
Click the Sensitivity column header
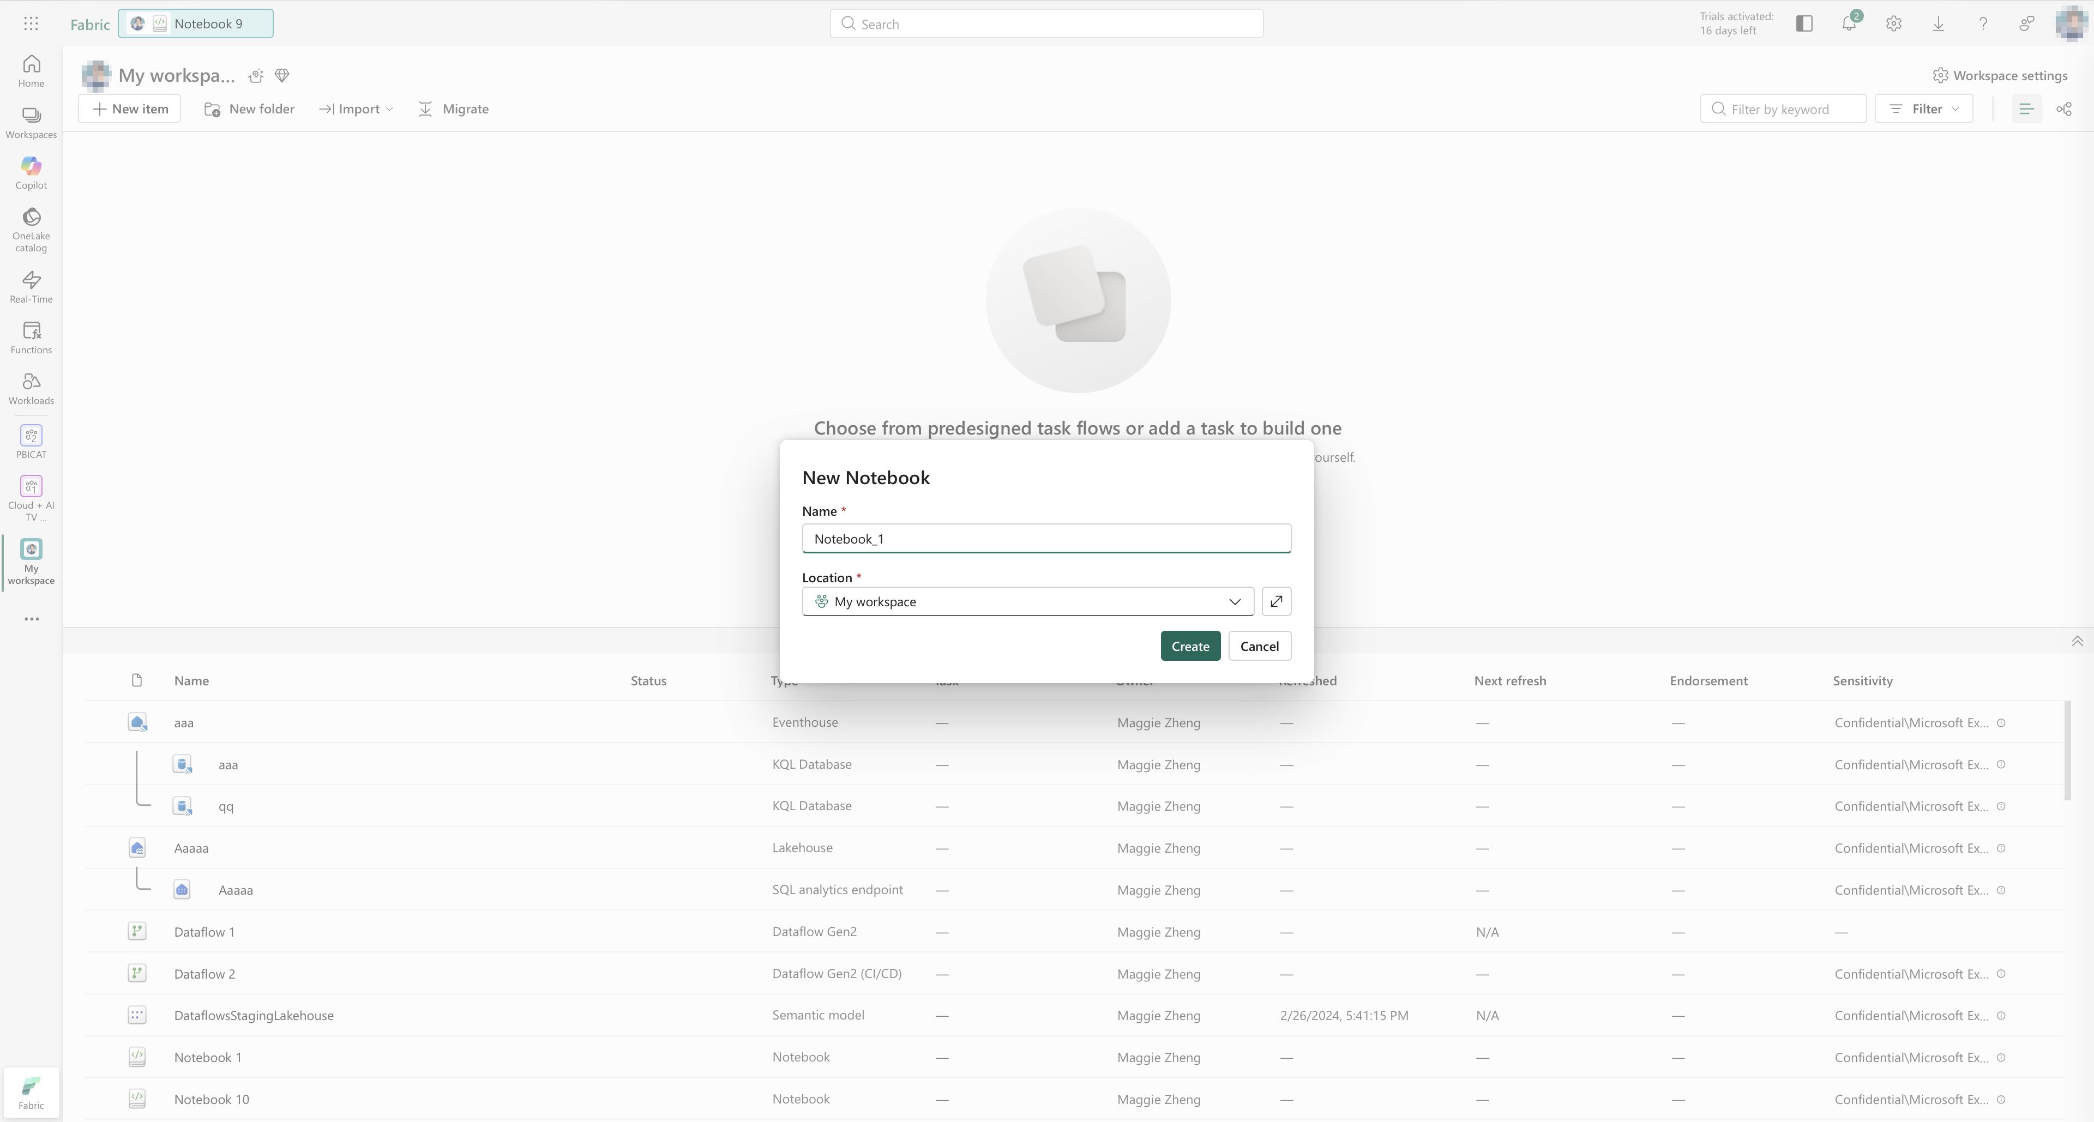coord(1862,681)
